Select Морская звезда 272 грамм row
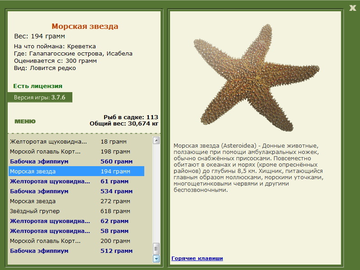The width and height of the screenshot is (360, 270). (x=76, y=201)
